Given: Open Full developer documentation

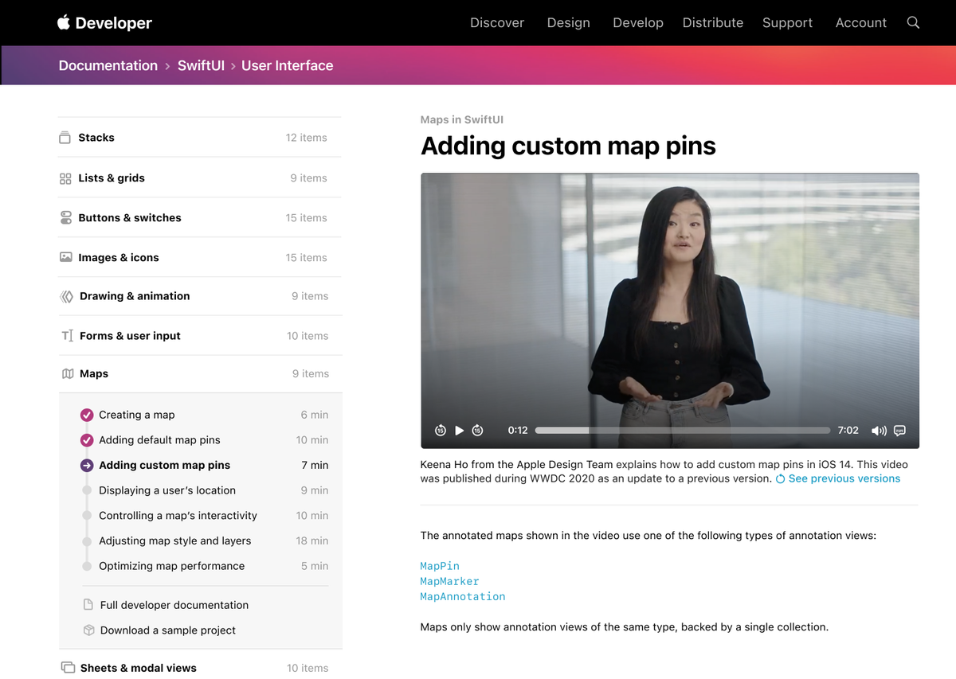Looking at the screenshot, I should (174, 605).
